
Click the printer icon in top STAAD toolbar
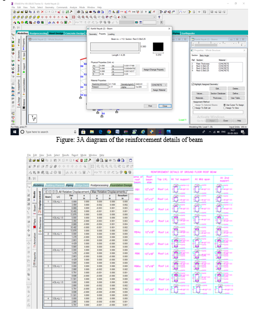point(78,12)
